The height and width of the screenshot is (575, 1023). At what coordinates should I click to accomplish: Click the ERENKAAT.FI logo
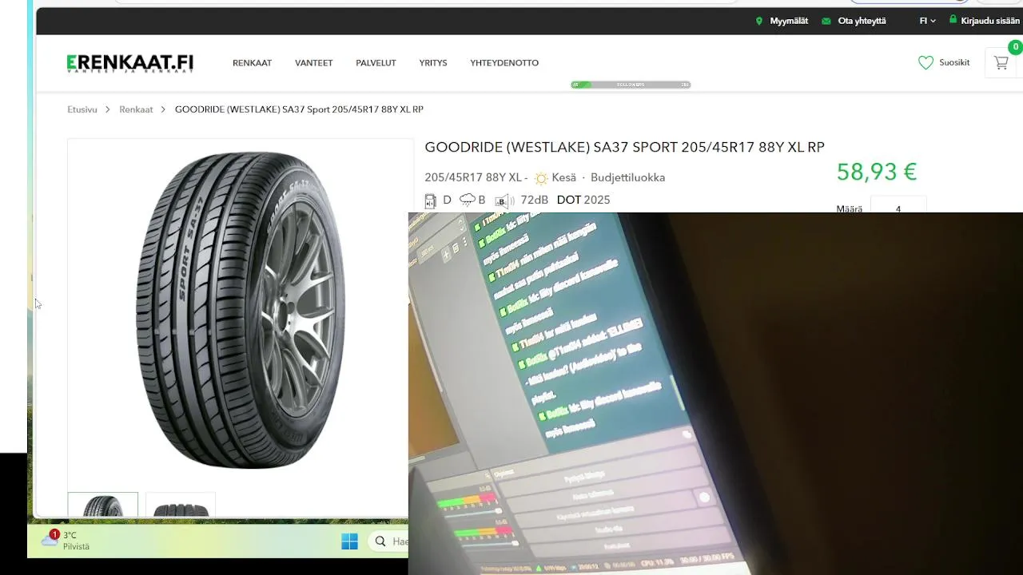point(130,63)
